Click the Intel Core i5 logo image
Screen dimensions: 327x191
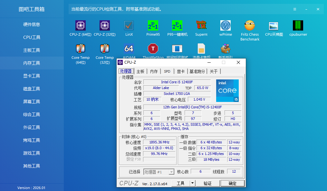(x=227, y=91)
